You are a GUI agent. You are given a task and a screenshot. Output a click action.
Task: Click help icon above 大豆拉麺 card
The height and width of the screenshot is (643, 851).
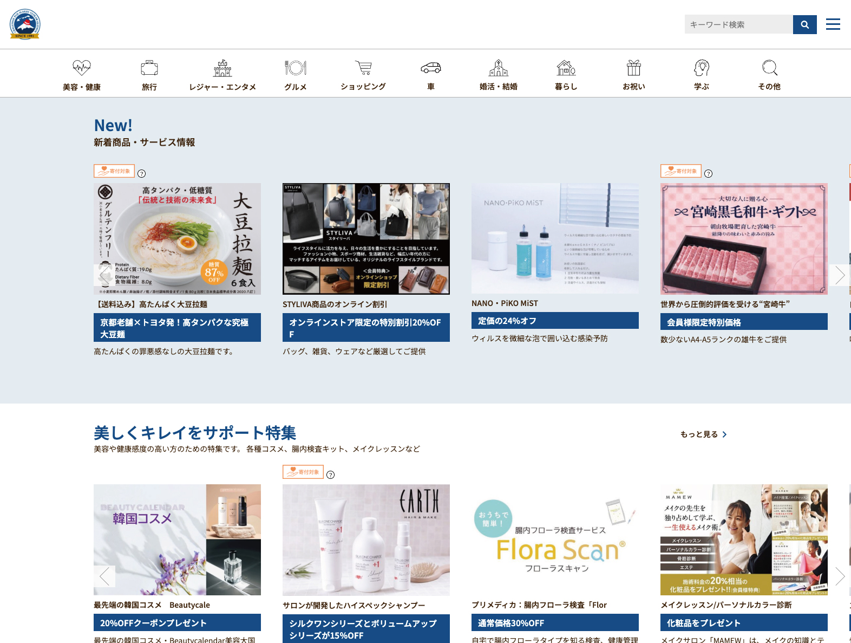tap(142, 174)
